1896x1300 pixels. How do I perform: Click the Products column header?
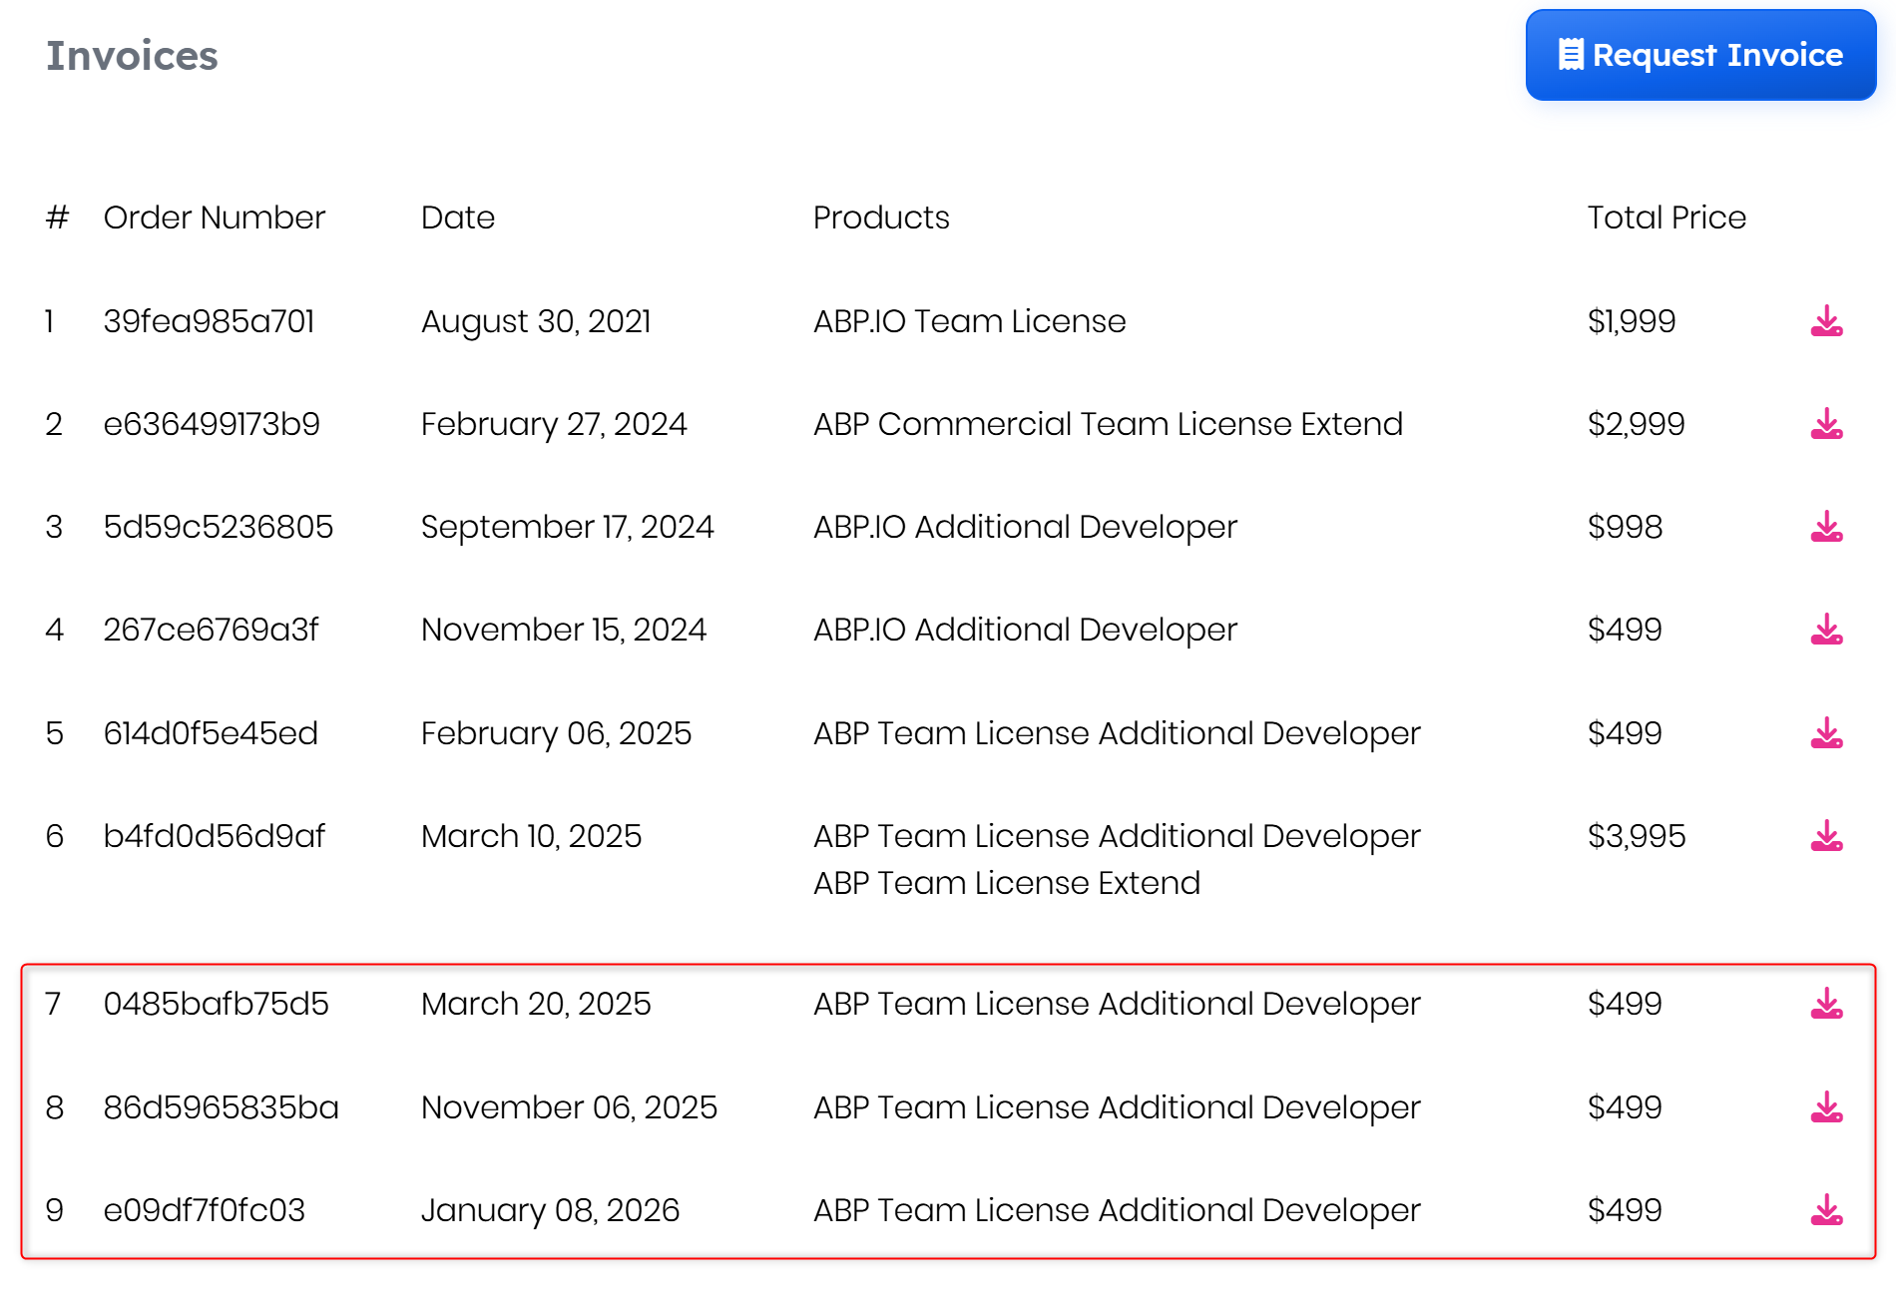(x=880, y=217)
